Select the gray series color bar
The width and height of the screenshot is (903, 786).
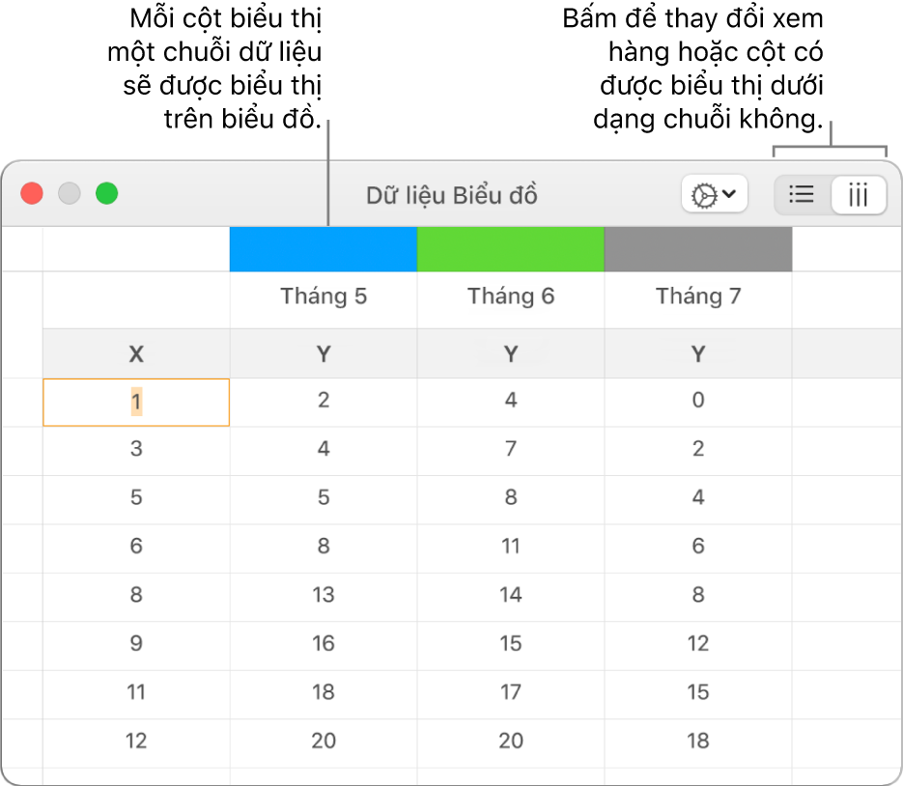(x=698, y=249)
